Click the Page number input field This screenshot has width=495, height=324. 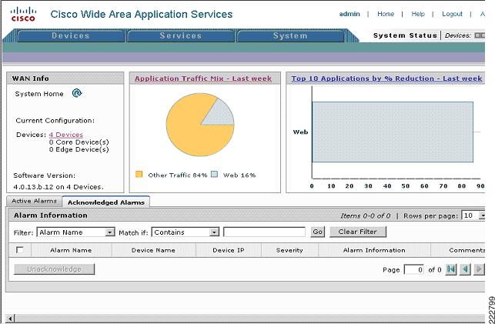click(414, 269)
